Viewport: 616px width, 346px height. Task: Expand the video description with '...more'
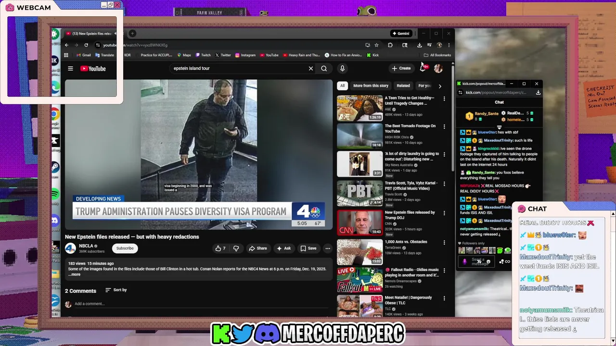point(75,274)
